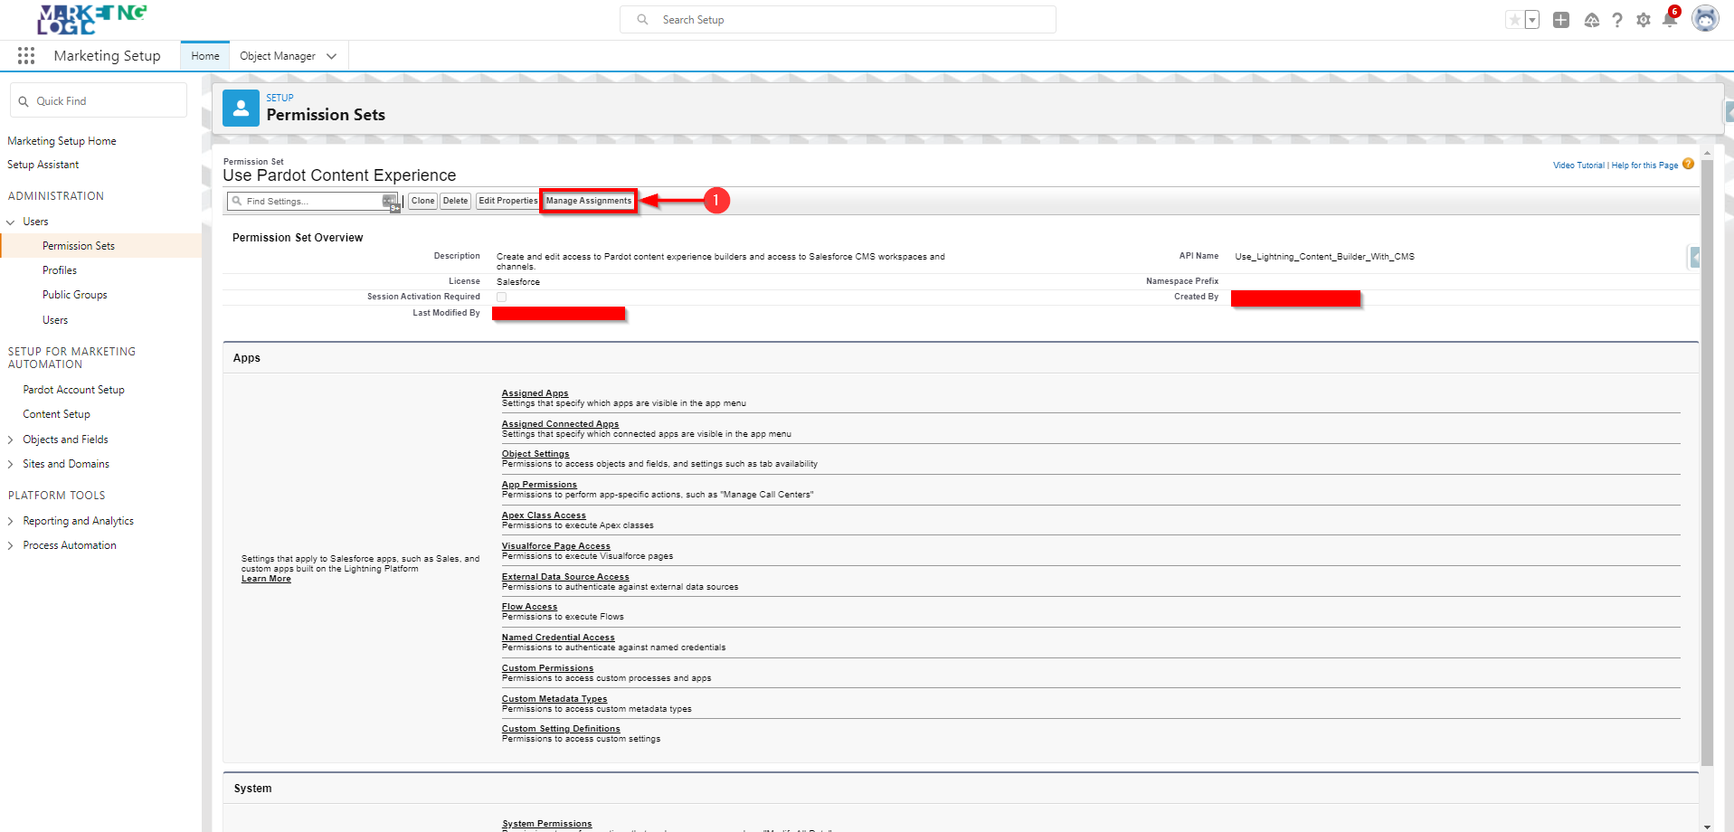Expand the Objects and Fields section

[11, 440]
